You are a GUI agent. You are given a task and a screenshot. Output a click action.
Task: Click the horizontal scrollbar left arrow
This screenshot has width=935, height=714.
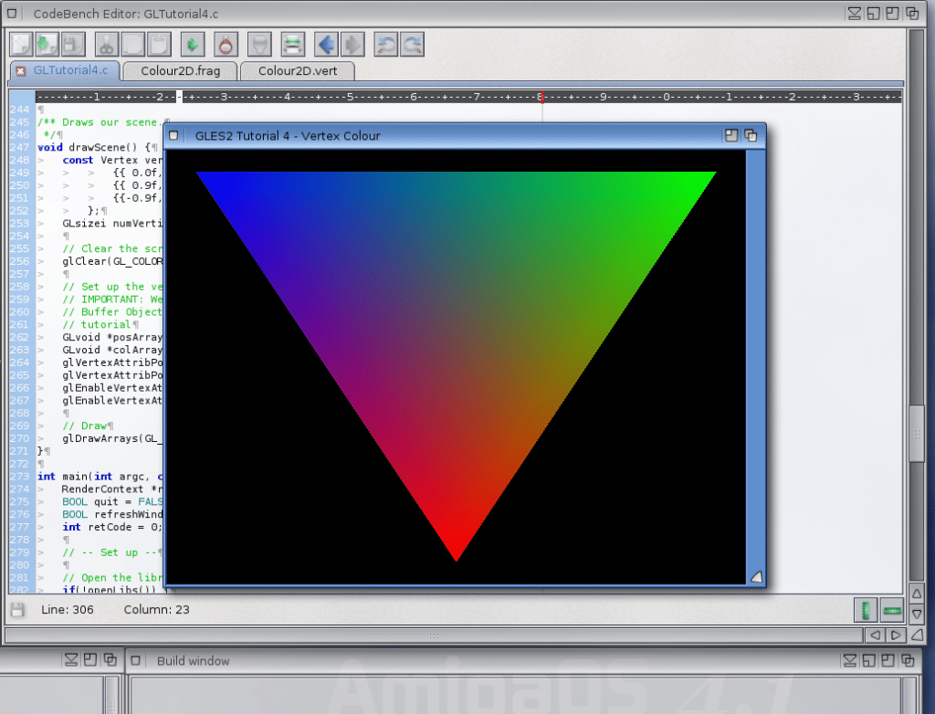click(876, 635)
